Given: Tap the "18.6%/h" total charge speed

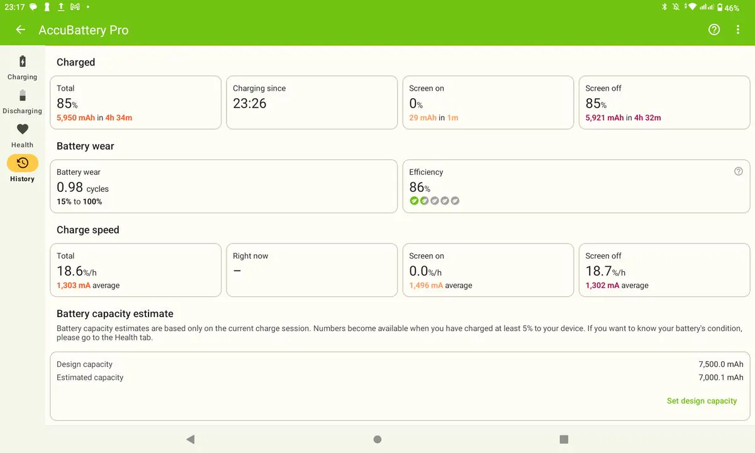Looking at the screenshot, I should 77,271.
